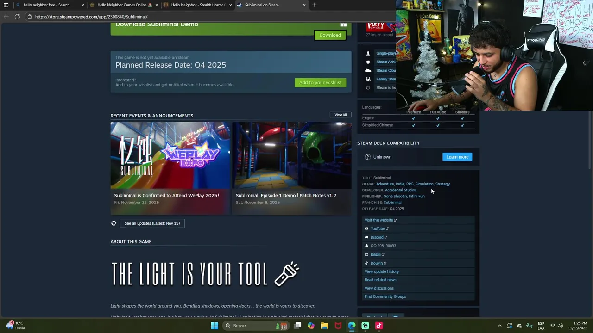
Task: Click Learn more for Steam Deck compatibility
Action: pos(457,157)
